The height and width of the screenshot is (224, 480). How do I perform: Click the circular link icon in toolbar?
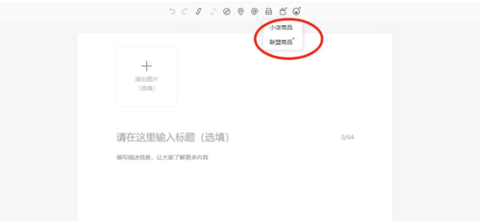click(227, 11)
